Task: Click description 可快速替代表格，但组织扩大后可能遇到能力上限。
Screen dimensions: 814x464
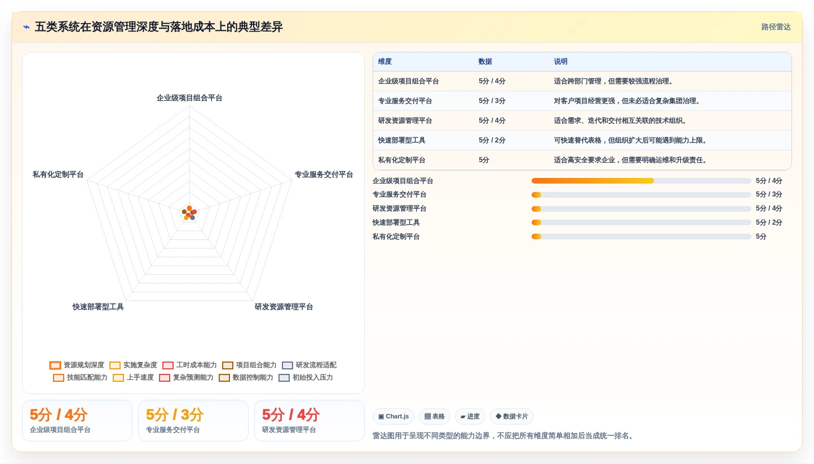Action: 632,140
